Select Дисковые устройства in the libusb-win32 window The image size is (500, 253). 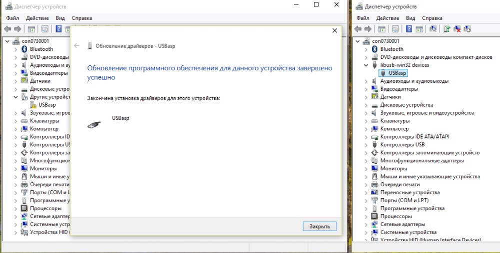point(406,105)
